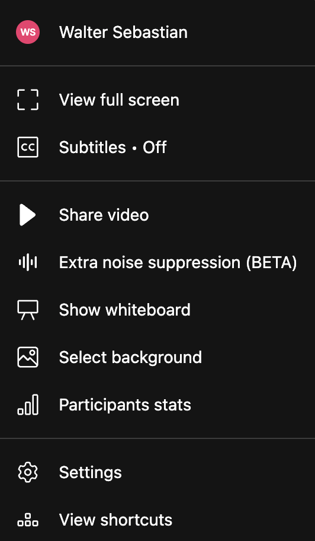
Task: Select Show whiteboard option
Action: tap(157, 310)
